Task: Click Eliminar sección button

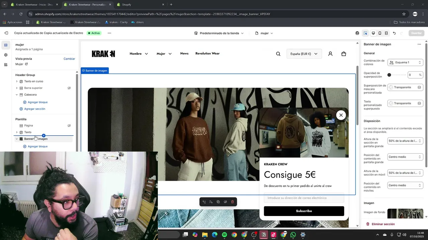Action: pyautogui.click(x=380, y=224)
